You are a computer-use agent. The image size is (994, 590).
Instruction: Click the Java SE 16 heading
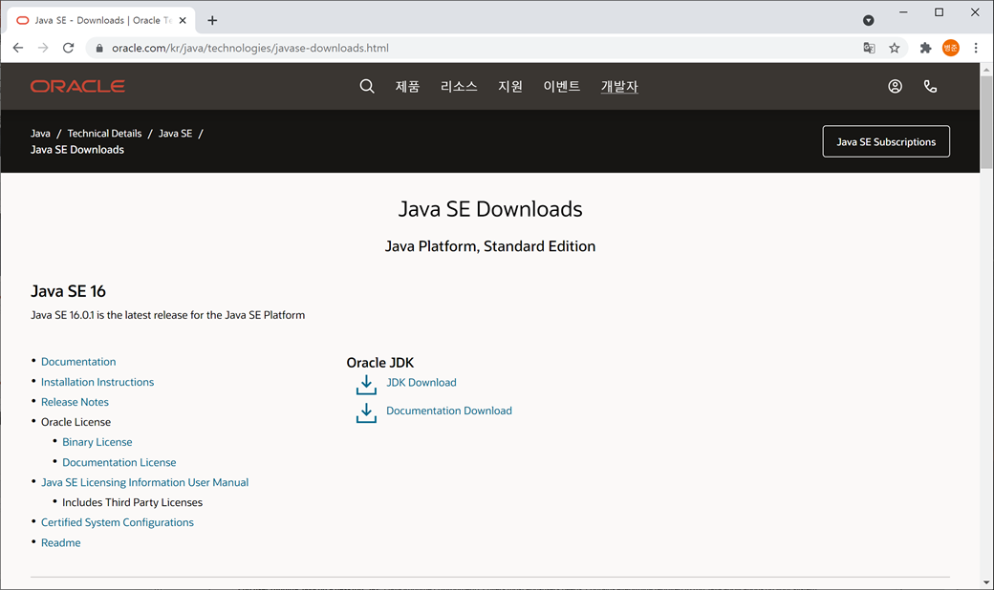tap(69, 291)
